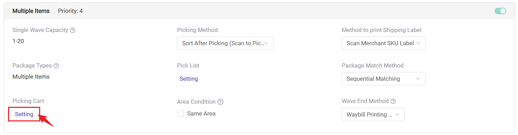The height and width of the screenshot is (135, 518).
Task: Click help icon beside Single Wave Capacity
Action: pyautogui.click(x=73, y=30)
